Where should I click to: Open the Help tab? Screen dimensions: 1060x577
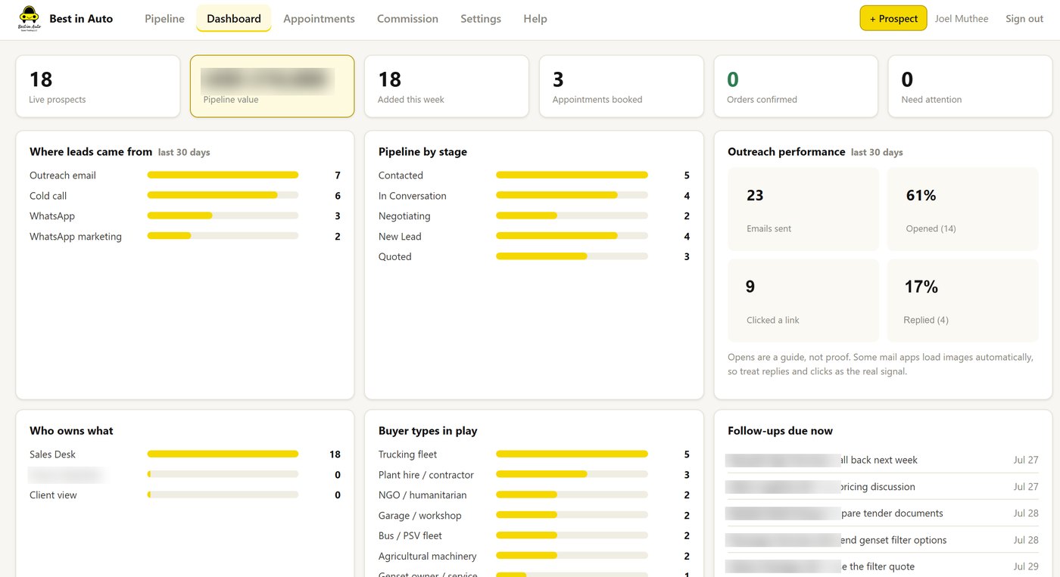535,19
